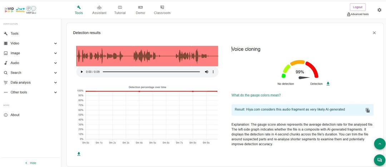Viewport: 386px width, 167px height.
Task: Hide the left sidebar
Action: (x=30, y=163)
